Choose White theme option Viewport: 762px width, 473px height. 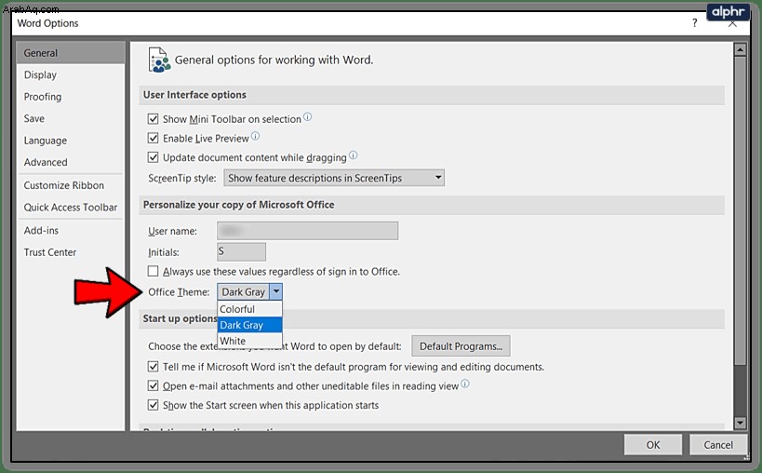pos(249,341)
